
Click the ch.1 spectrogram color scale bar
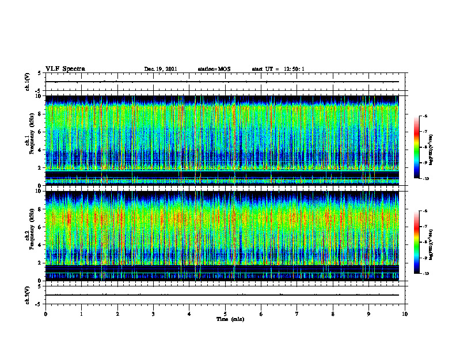(417, 147)
